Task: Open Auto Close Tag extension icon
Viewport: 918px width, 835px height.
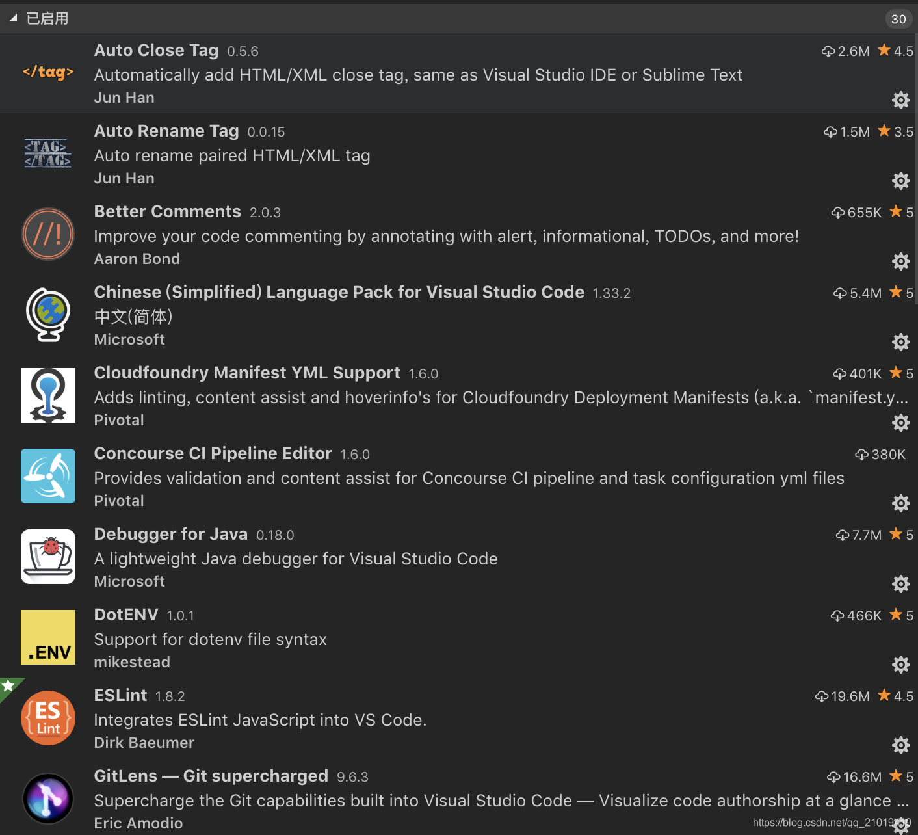Action: pos(48,72)
